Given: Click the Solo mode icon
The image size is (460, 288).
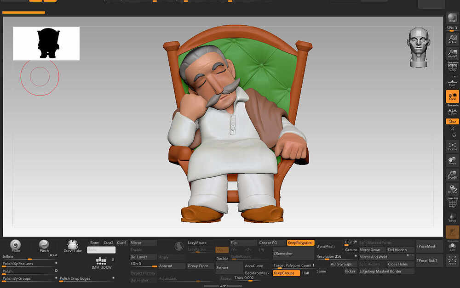Looking at the screenshot, I should click(452, 246).
